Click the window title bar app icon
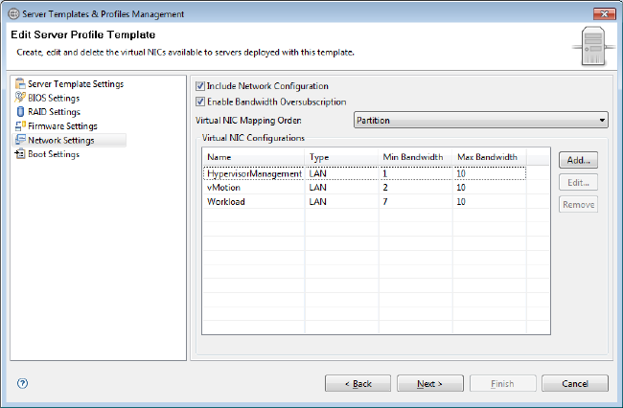The width and height of the screenshot is (623, 408). tap(12, 13)
